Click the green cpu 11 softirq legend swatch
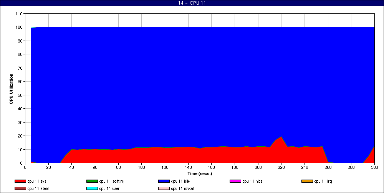 (x=92, y=181)
